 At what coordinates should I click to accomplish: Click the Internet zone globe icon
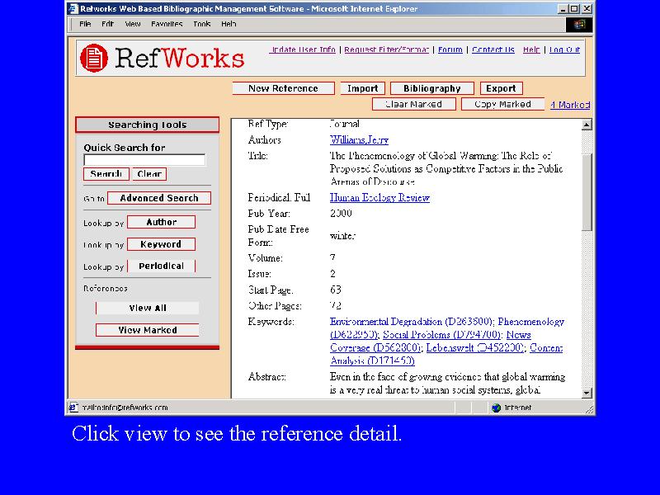point(497,408)
